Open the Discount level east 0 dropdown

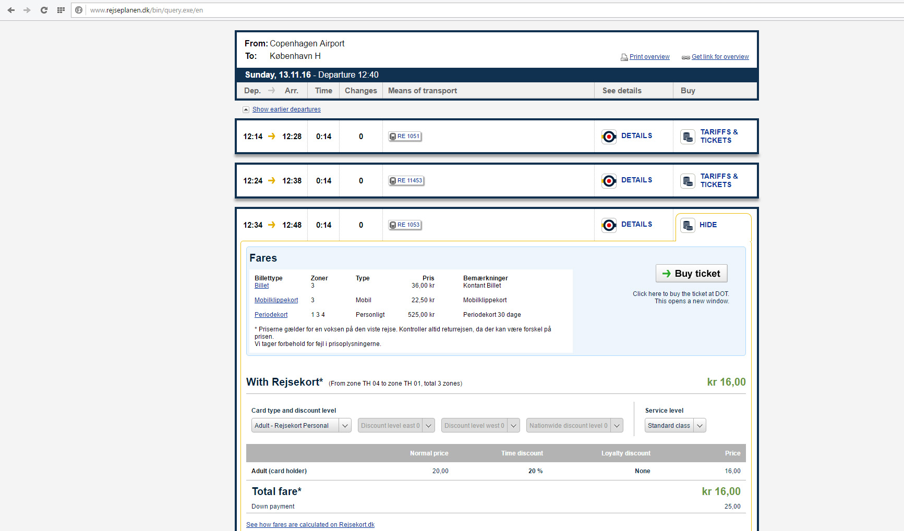point(396,426)
